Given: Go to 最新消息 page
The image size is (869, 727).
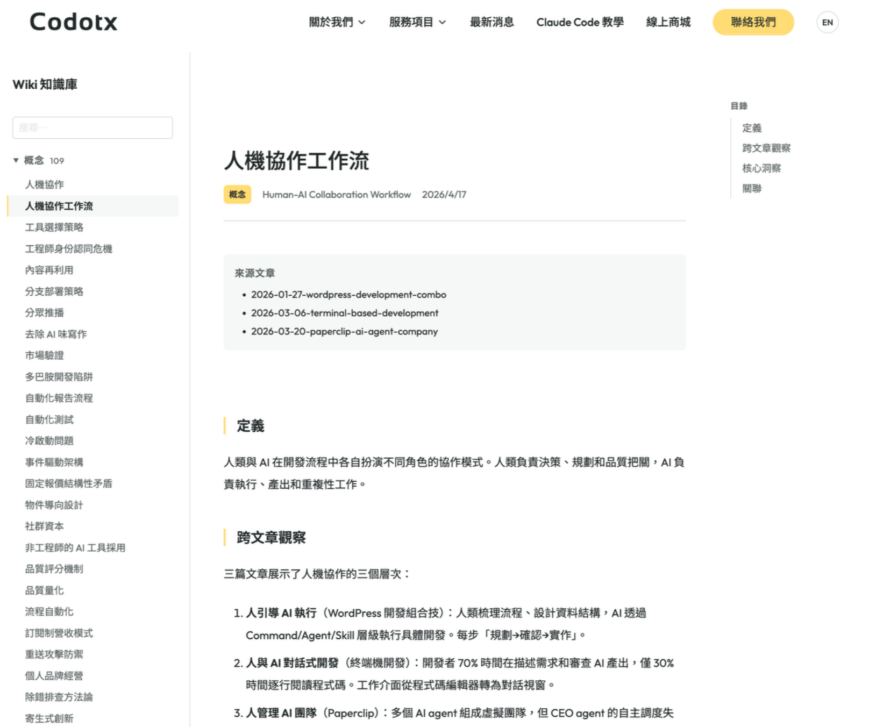Looking at the screenshot, I should point(492,22).
